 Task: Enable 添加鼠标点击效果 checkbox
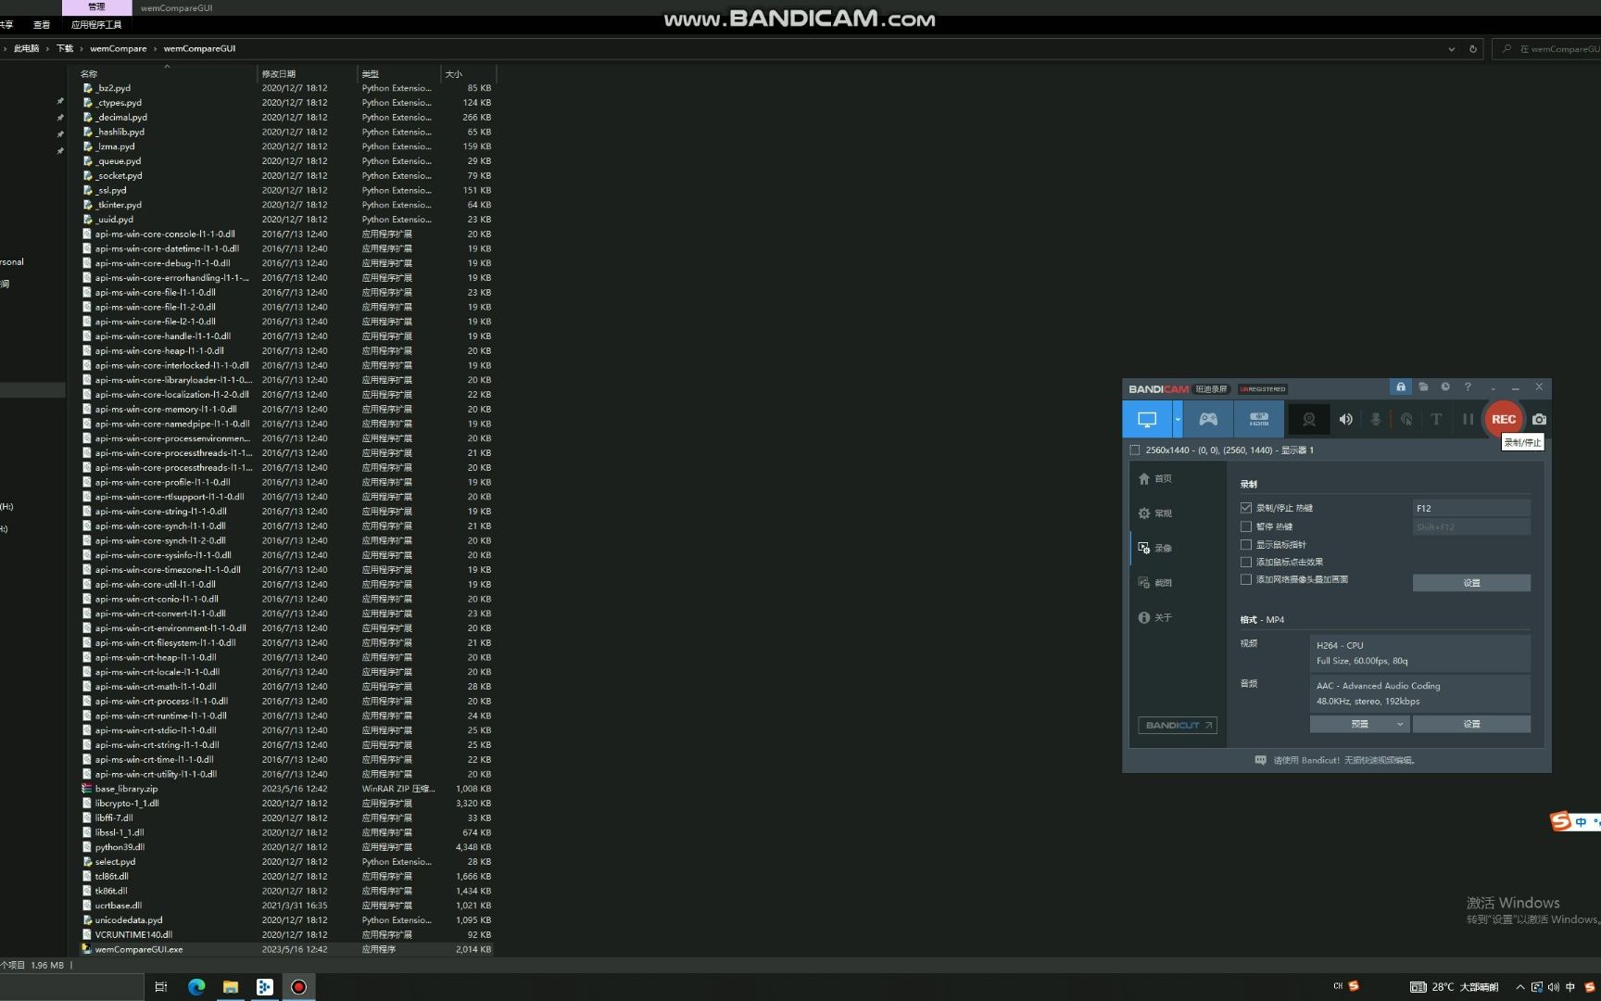tap(1246, 562)
